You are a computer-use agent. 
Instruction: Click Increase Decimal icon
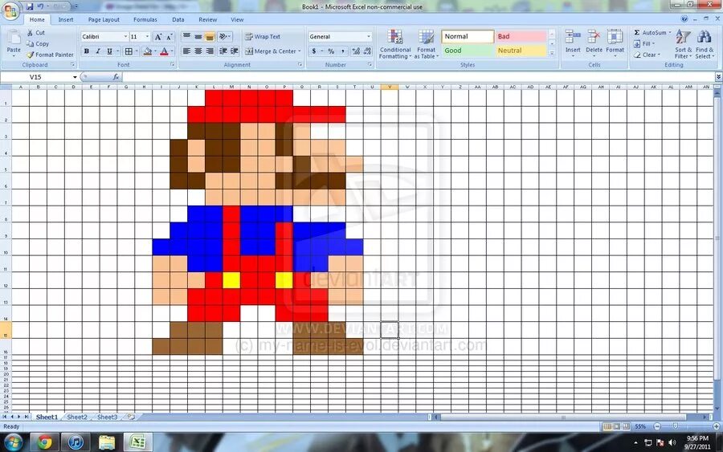click(356, 51)
